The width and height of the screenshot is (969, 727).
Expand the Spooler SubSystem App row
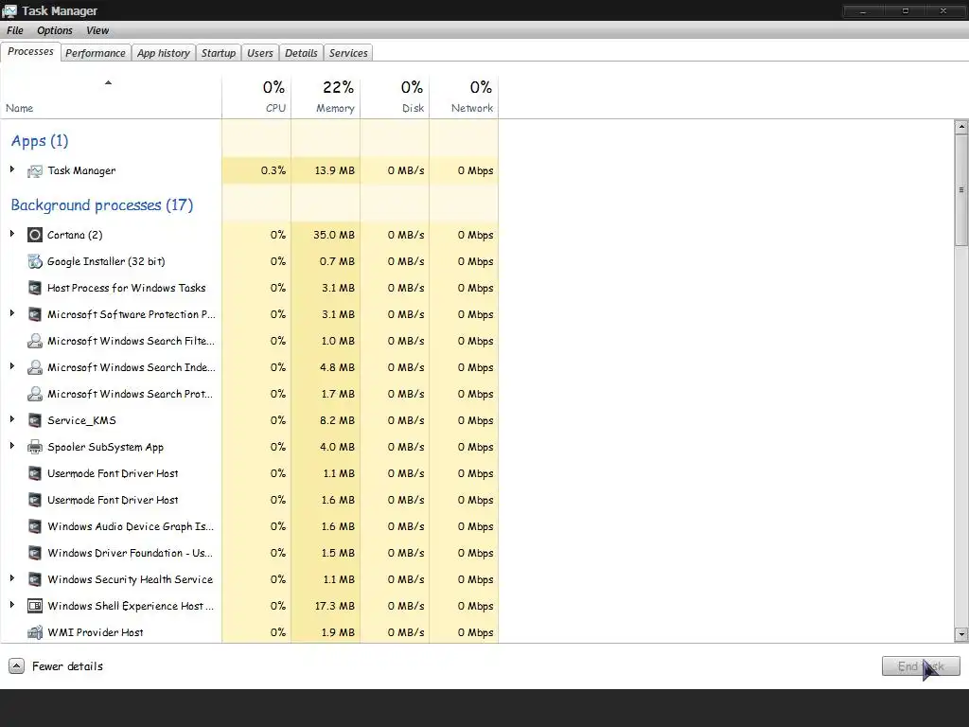pyautogui.click(x=11, y=445)
